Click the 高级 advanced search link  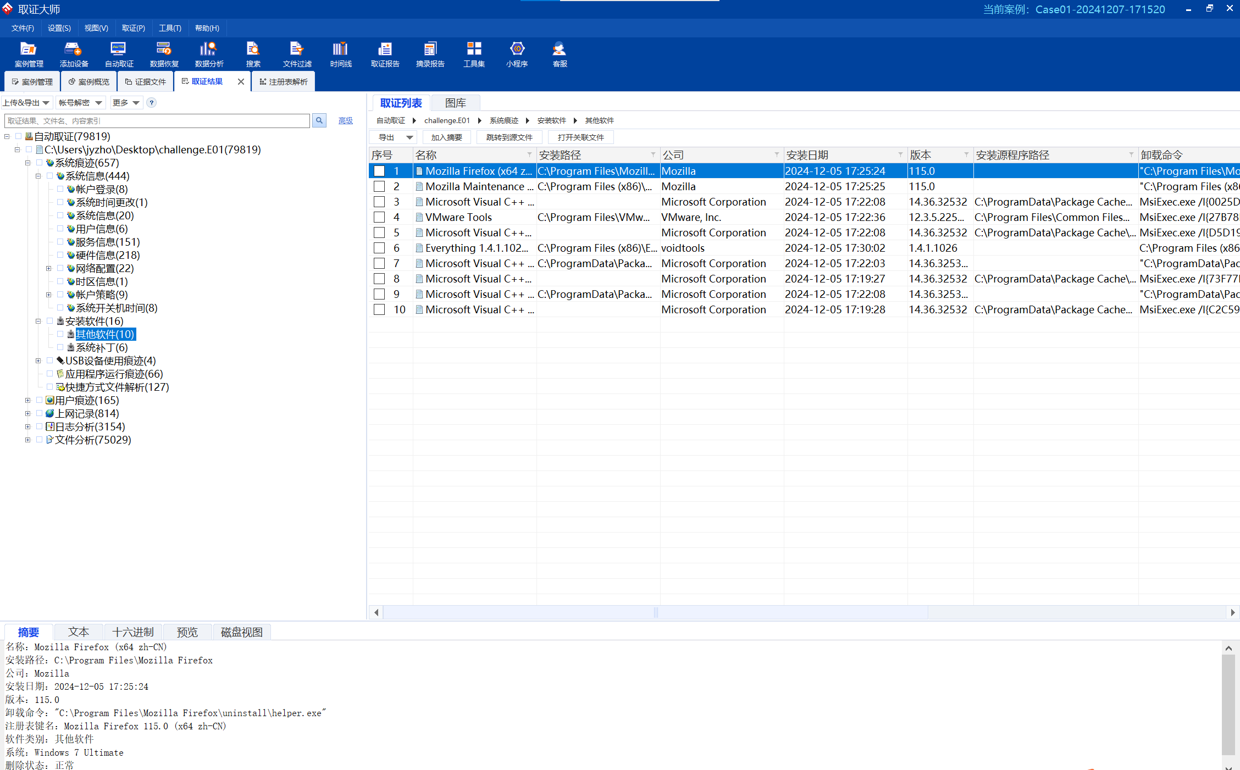(x=345, y=120)
